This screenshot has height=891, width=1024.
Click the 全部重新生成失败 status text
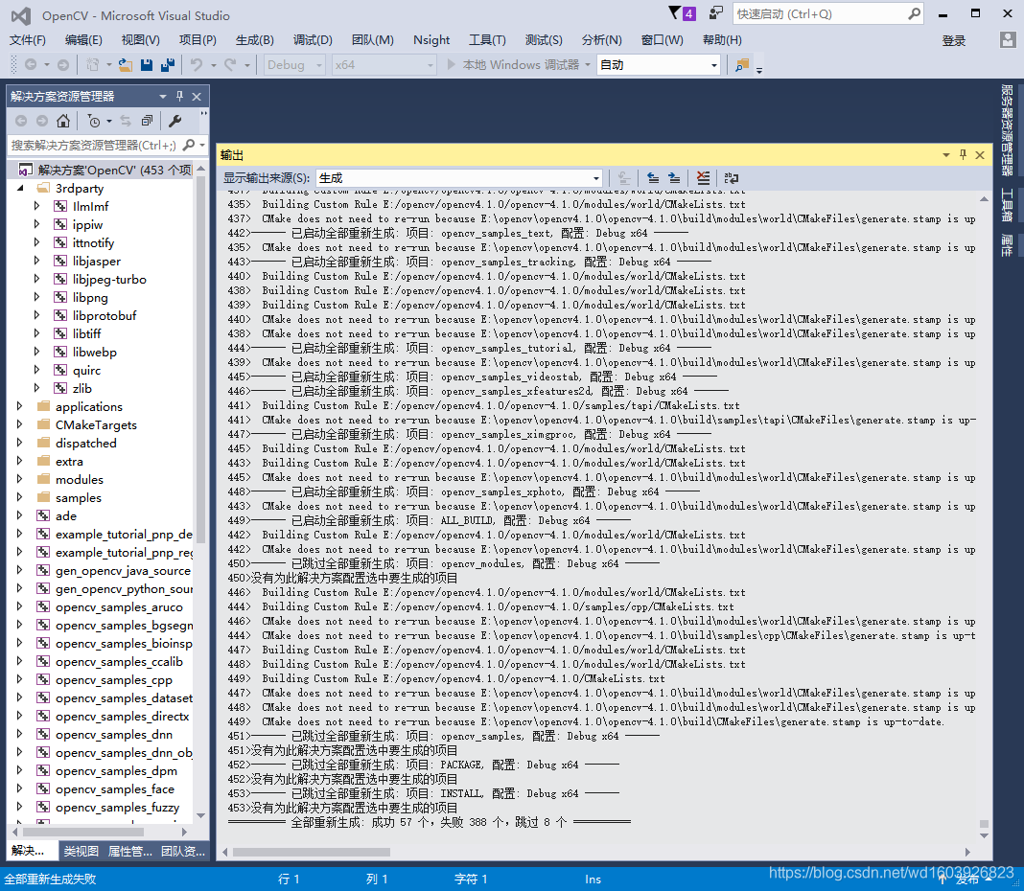click(x=50, y=880)
